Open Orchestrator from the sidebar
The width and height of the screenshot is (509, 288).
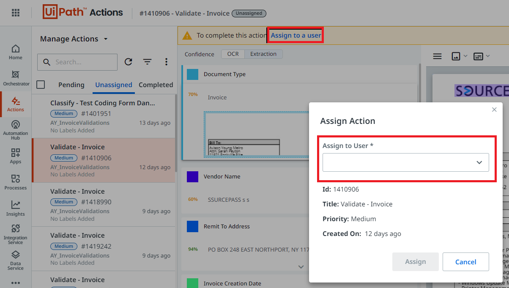(x=16, y=78)
